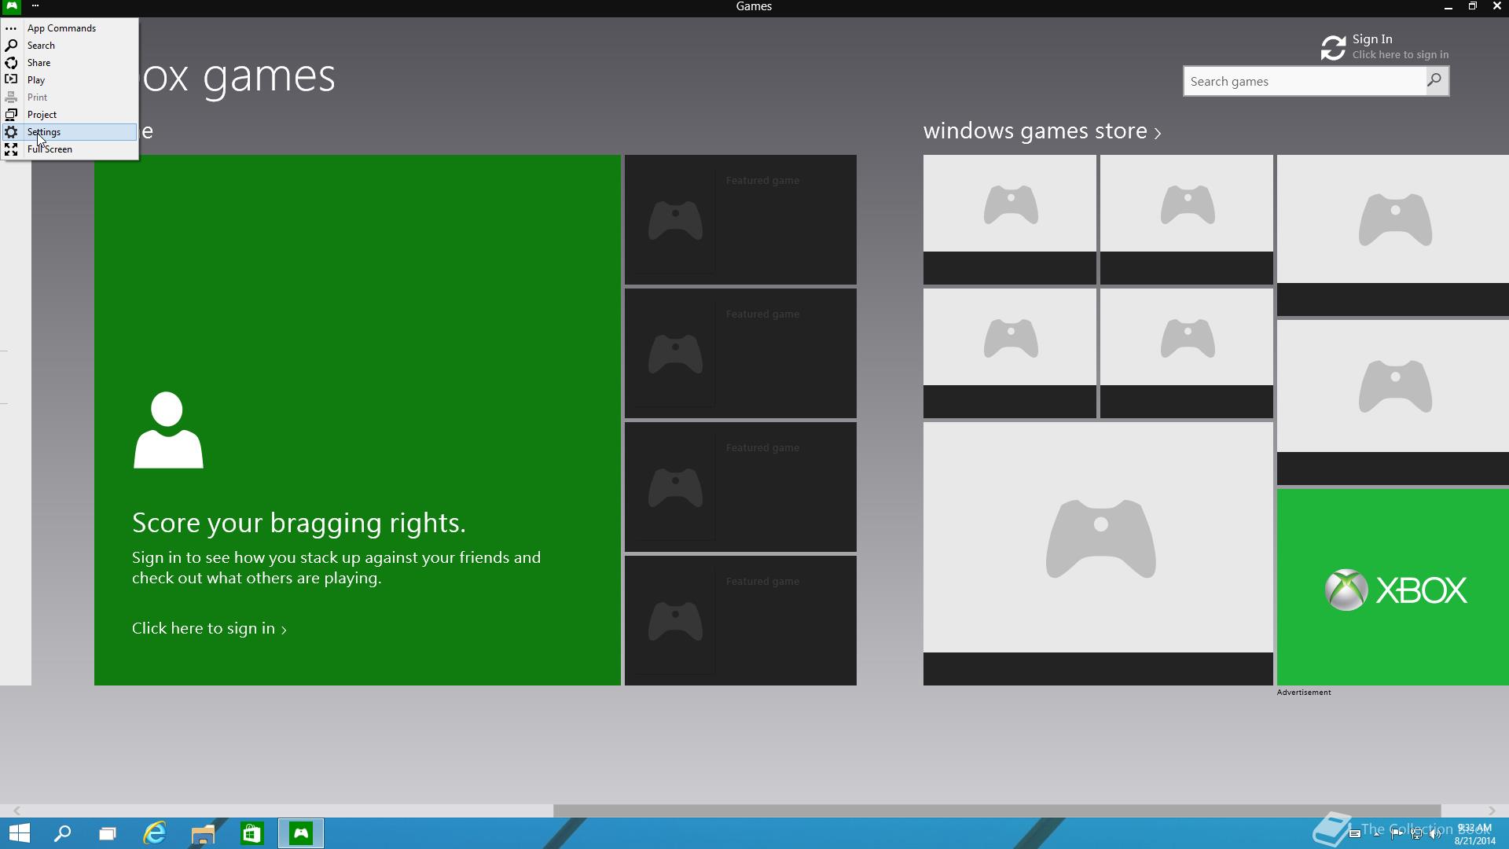Click the volume speaker tray icon
The image size is (1509, 849).
click(1435, 834)
